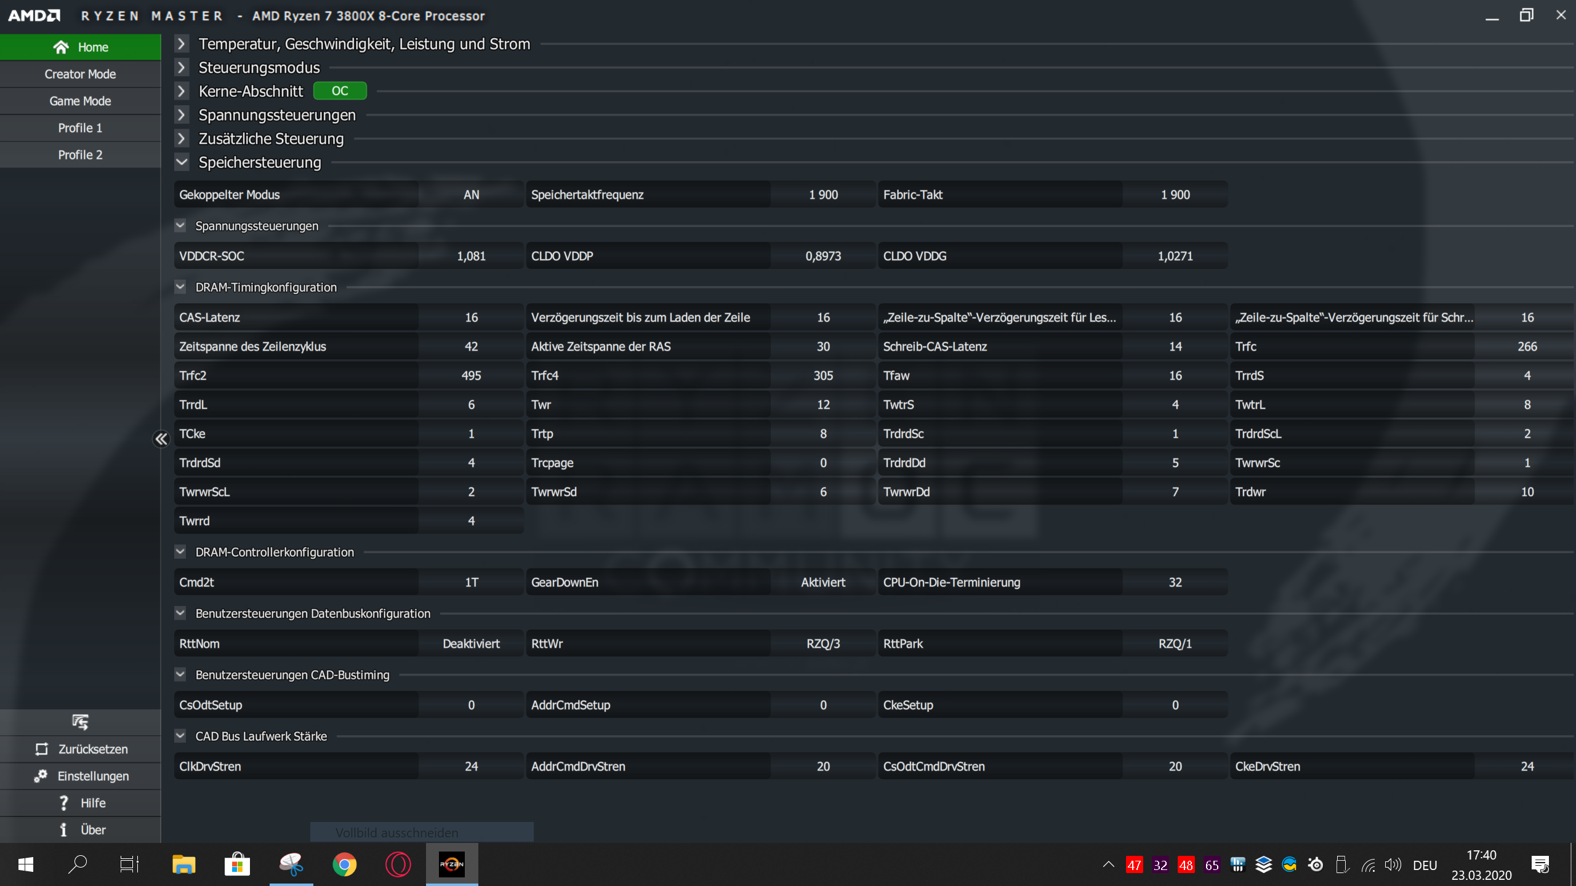Click the green OC badge
Viewport: 1576px width, 886px height.
(x=340, y=91)
